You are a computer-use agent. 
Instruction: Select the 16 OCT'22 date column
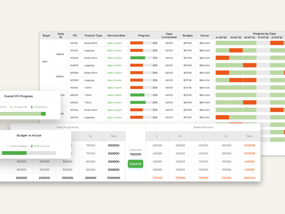click(250, 37)
